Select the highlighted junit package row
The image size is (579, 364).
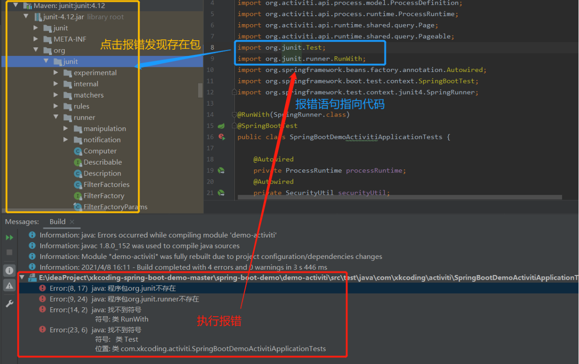point(102,62)
